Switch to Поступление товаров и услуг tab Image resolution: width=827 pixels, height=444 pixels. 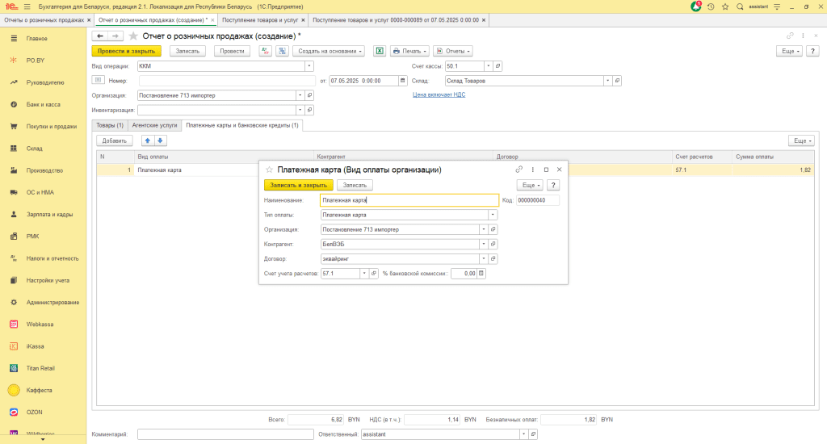coord(260,20)
